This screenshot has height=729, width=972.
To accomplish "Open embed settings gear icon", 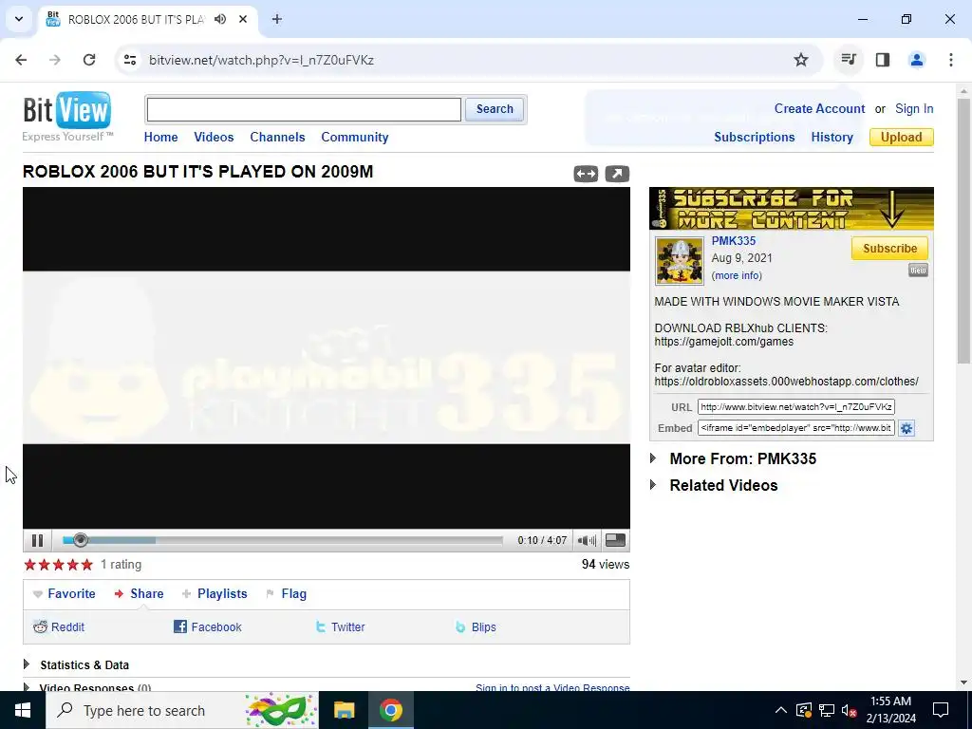I will [907, 428].
